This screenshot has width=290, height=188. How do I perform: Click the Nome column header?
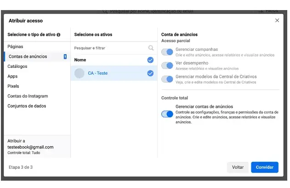point(80,60)
